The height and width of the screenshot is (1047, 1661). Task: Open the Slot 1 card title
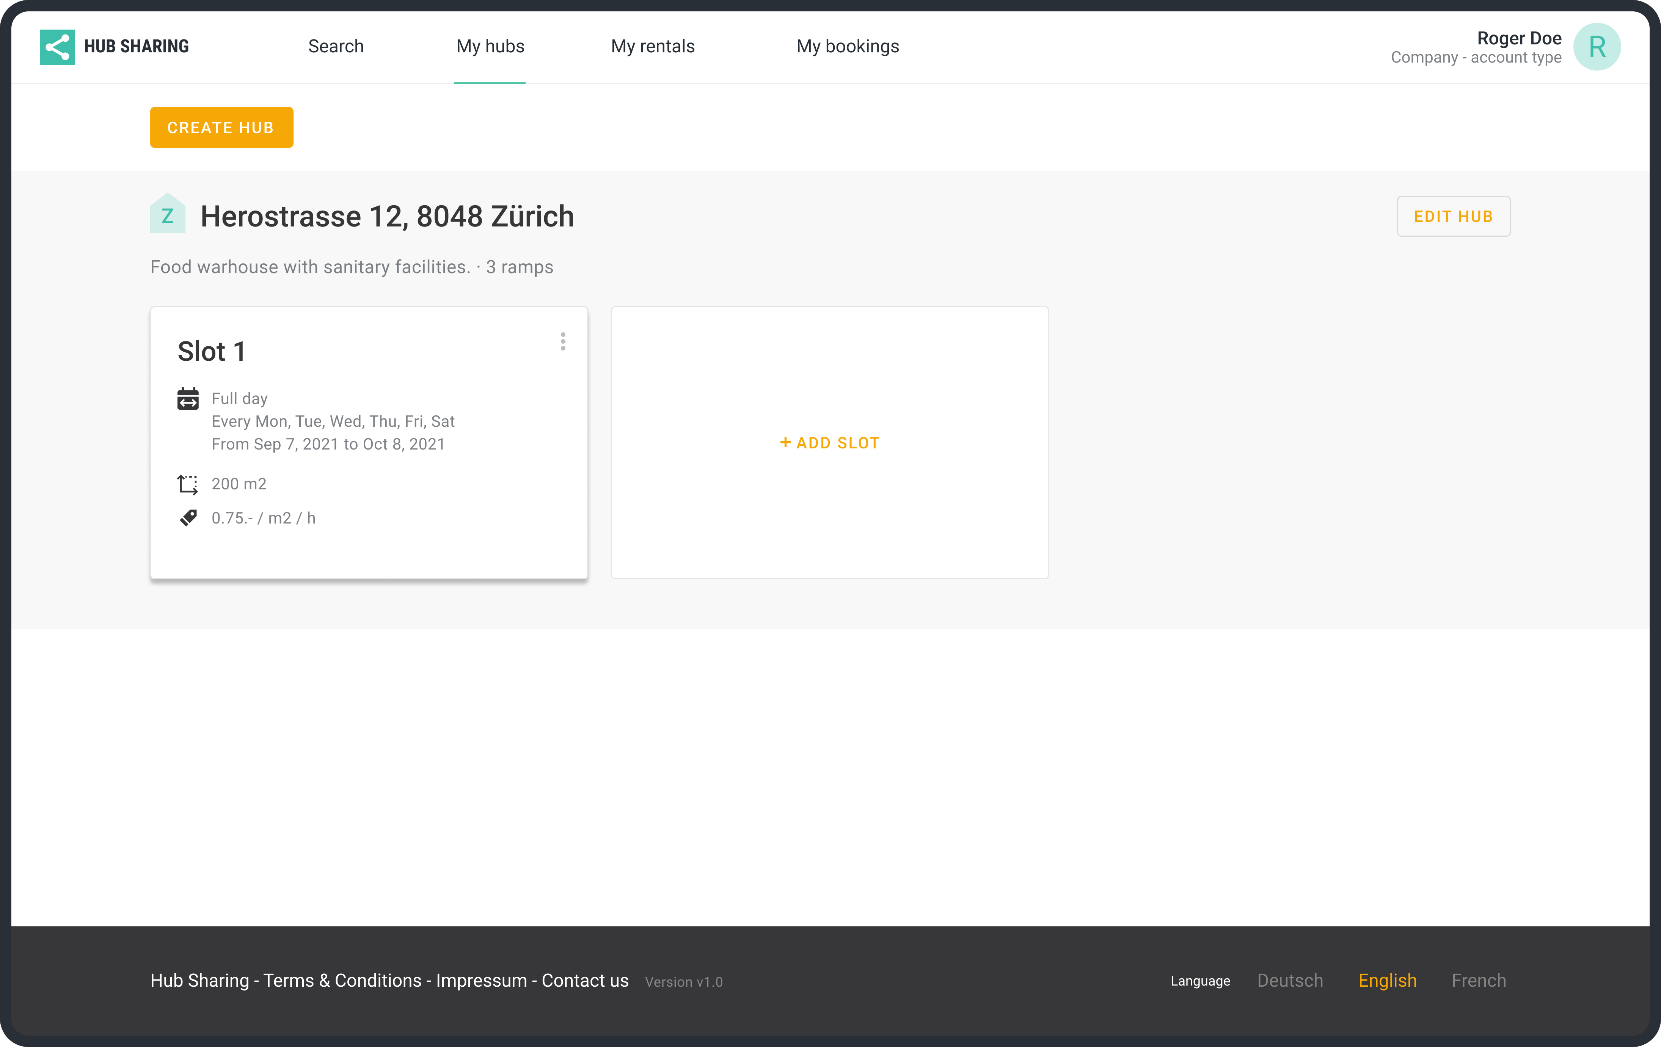coord(211,351)
